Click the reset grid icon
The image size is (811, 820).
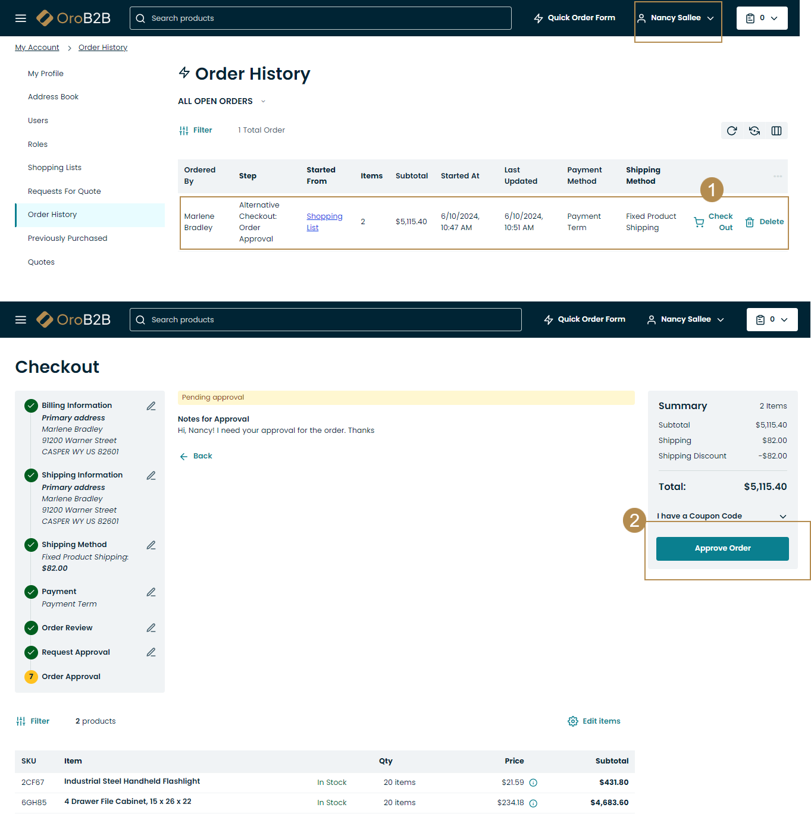click(x=754, y=131)
